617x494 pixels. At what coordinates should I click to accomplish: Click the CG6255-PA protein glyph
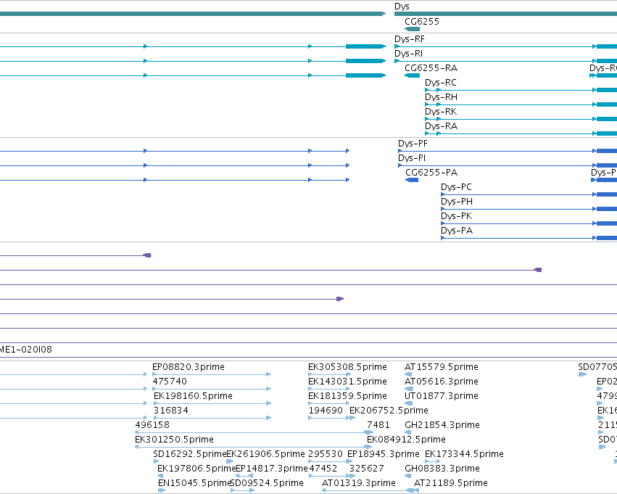(412, 180)
